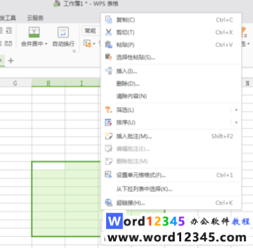The image size is (253, 248).
Task: Expand the currency format dropdown arrow
Action: tap(94, 44)
